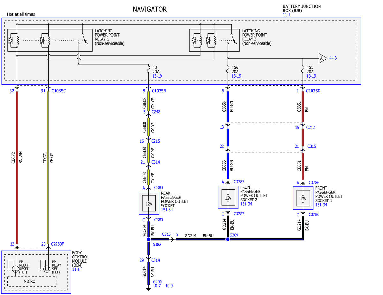Select C3787 at terminal A
Image resolution: width=383 pixels, height=295 pixels.
(239, 182)
